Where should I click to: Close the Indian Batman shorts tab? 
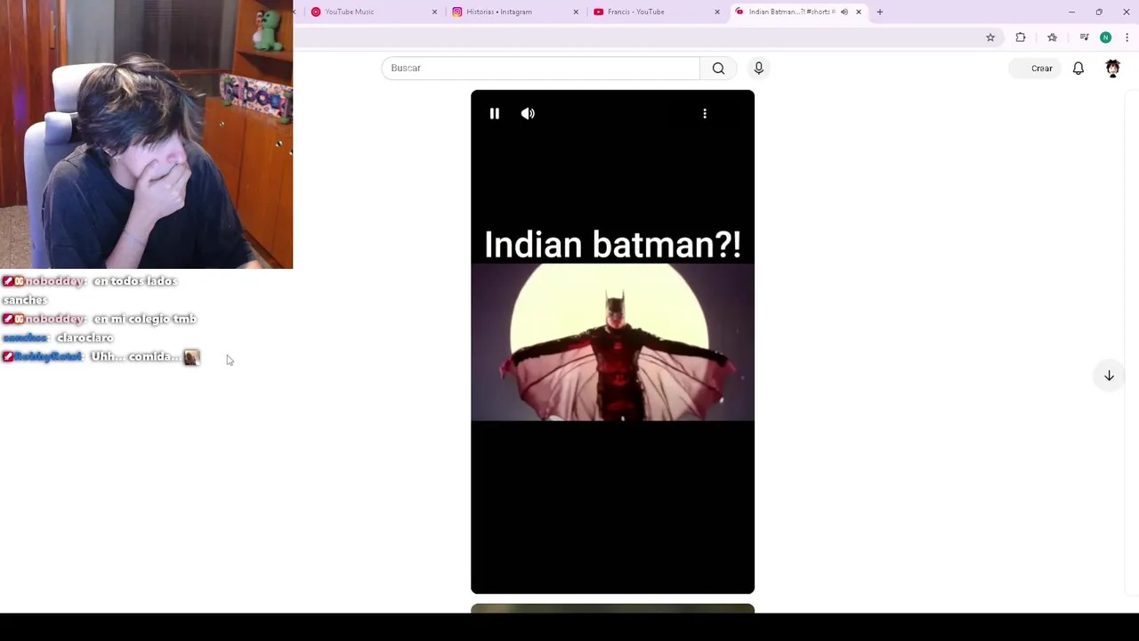(859, 12)
